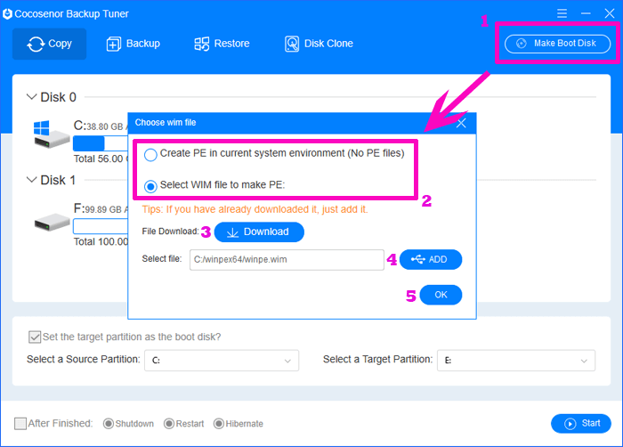Confirm with the OK button
Screen dimensions: 623x447
[x=441, y=295]
